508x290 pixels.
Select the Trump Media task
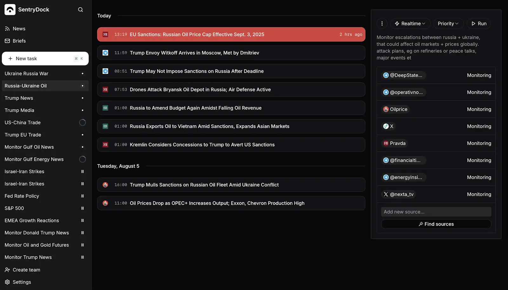tap(45, 110)
